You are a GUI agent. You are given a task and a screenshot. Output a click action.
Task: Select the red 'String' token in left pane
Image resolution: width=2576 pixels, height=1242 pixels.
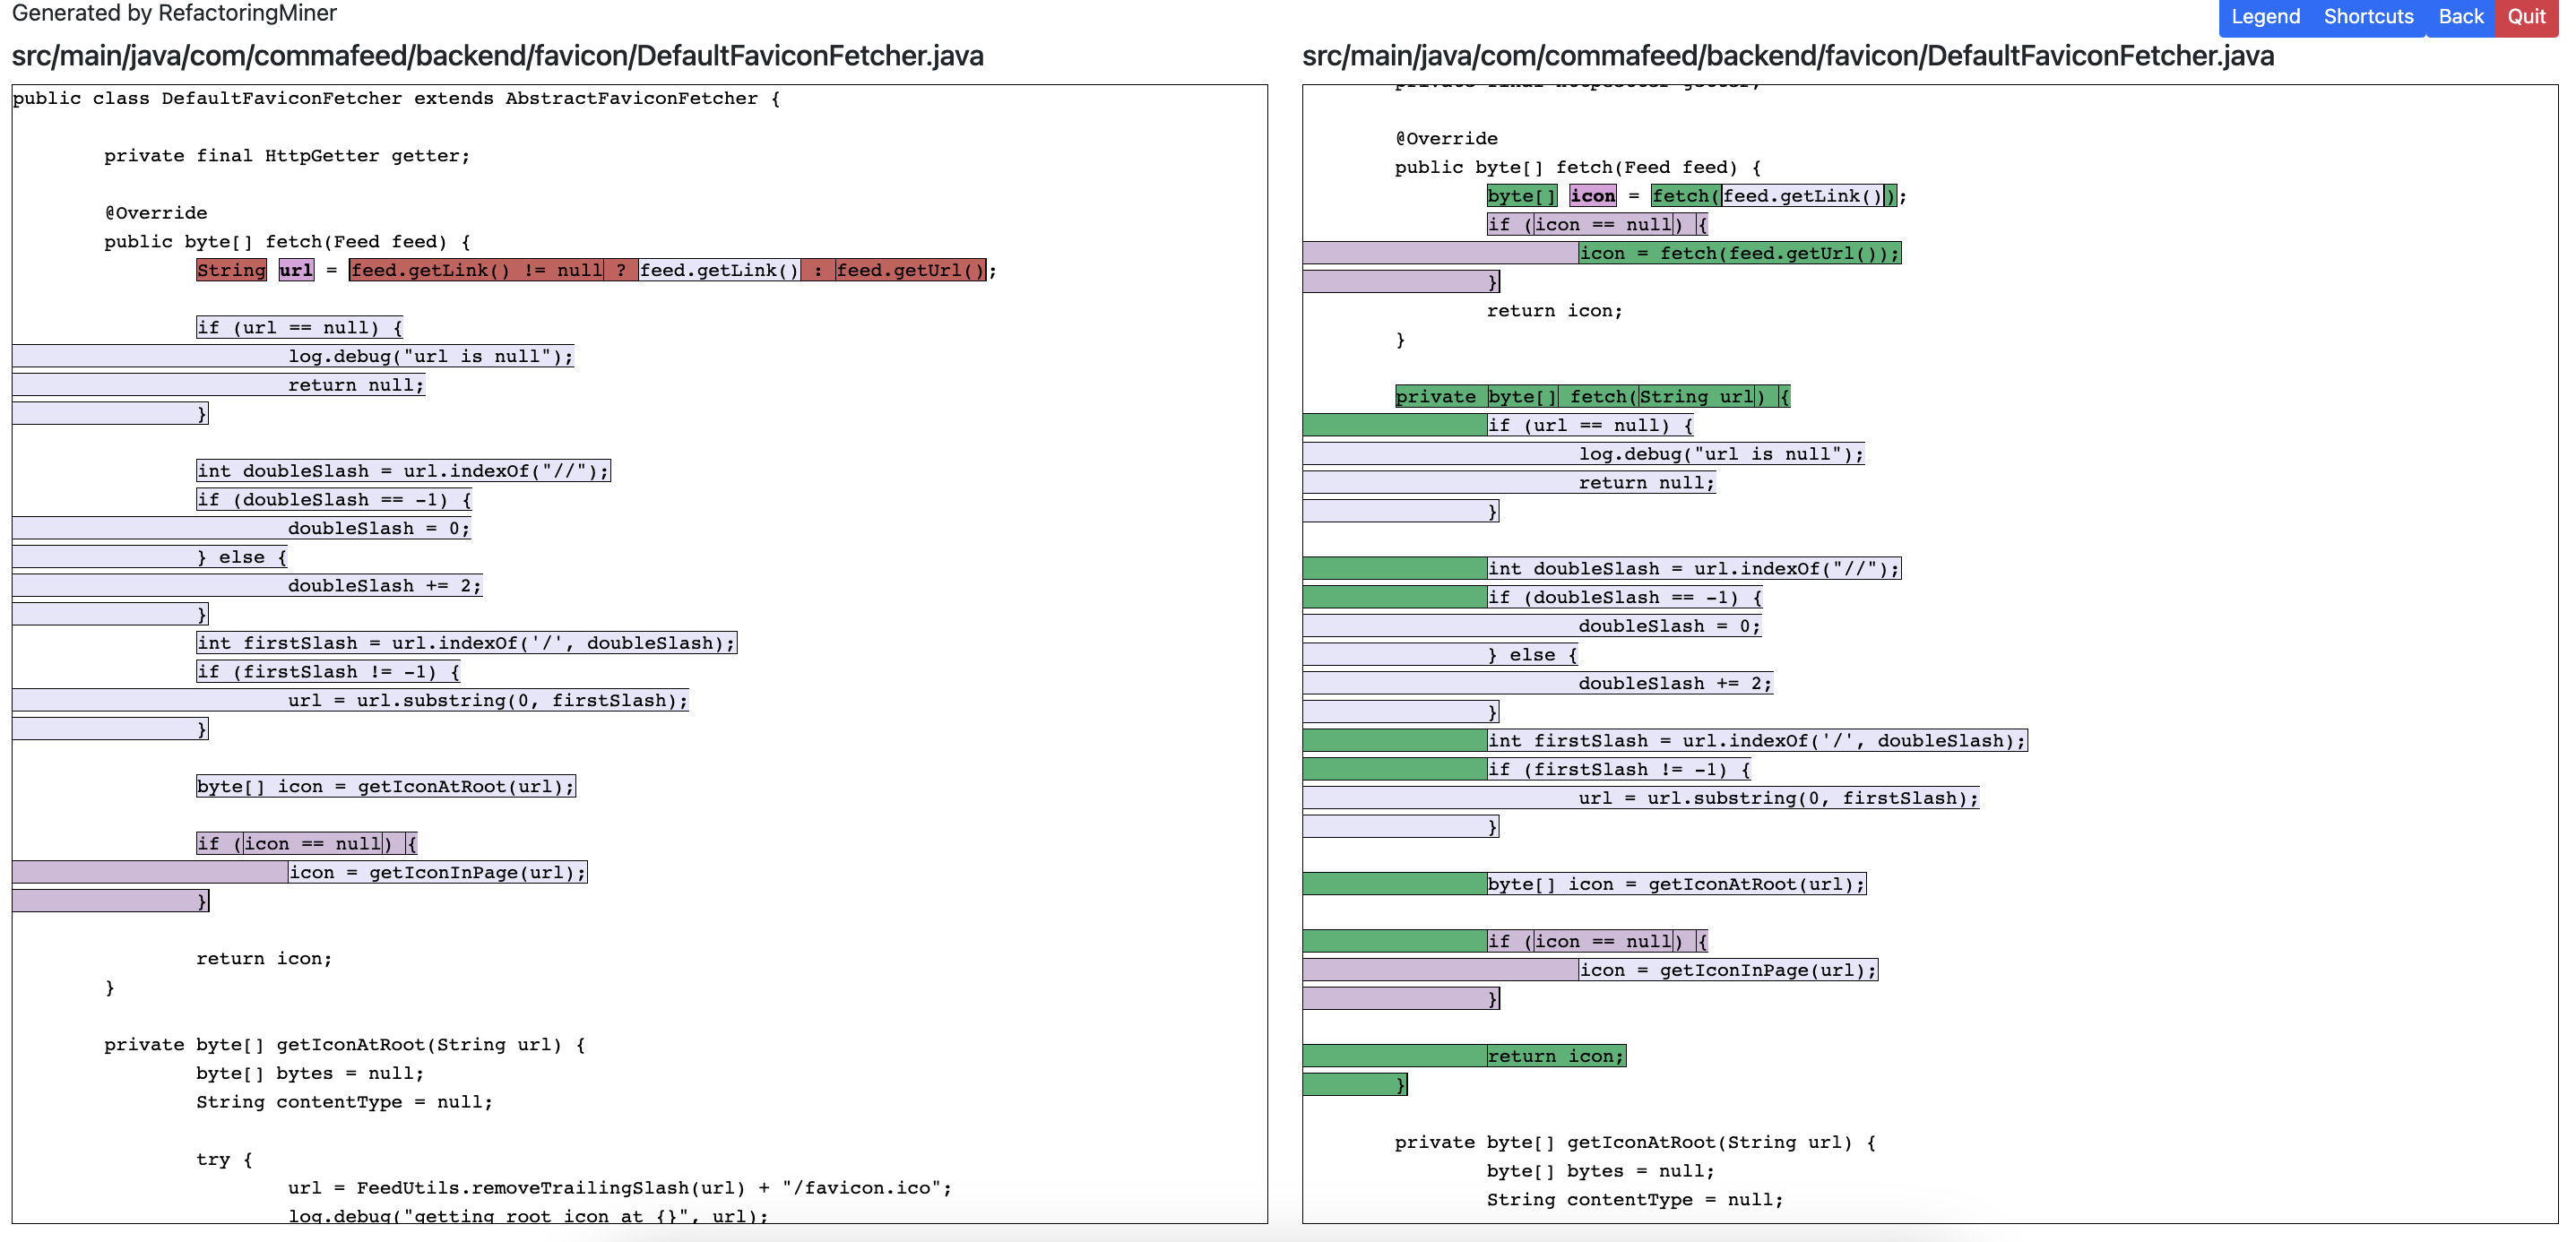pyautogui.click(x=230, y=269)
